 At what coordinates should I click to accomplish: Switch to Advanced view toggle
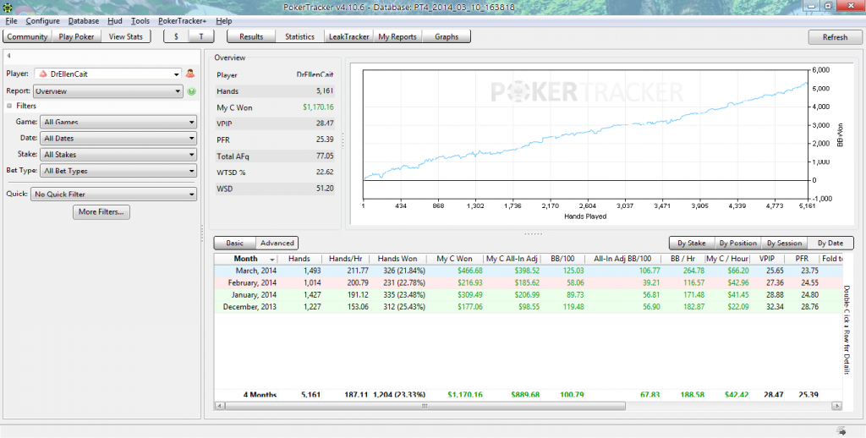[277, 243]
